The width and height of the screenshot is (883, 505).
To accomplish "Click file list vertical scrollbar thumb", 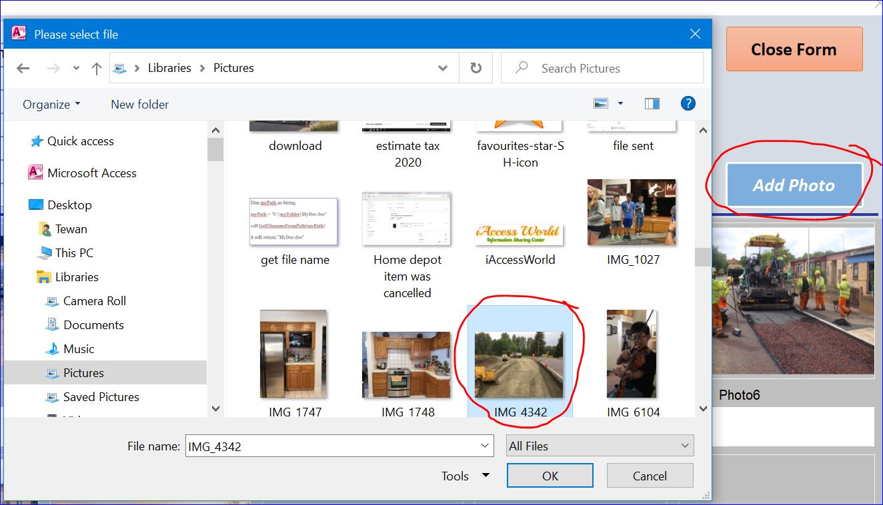I will click(703, 257).
